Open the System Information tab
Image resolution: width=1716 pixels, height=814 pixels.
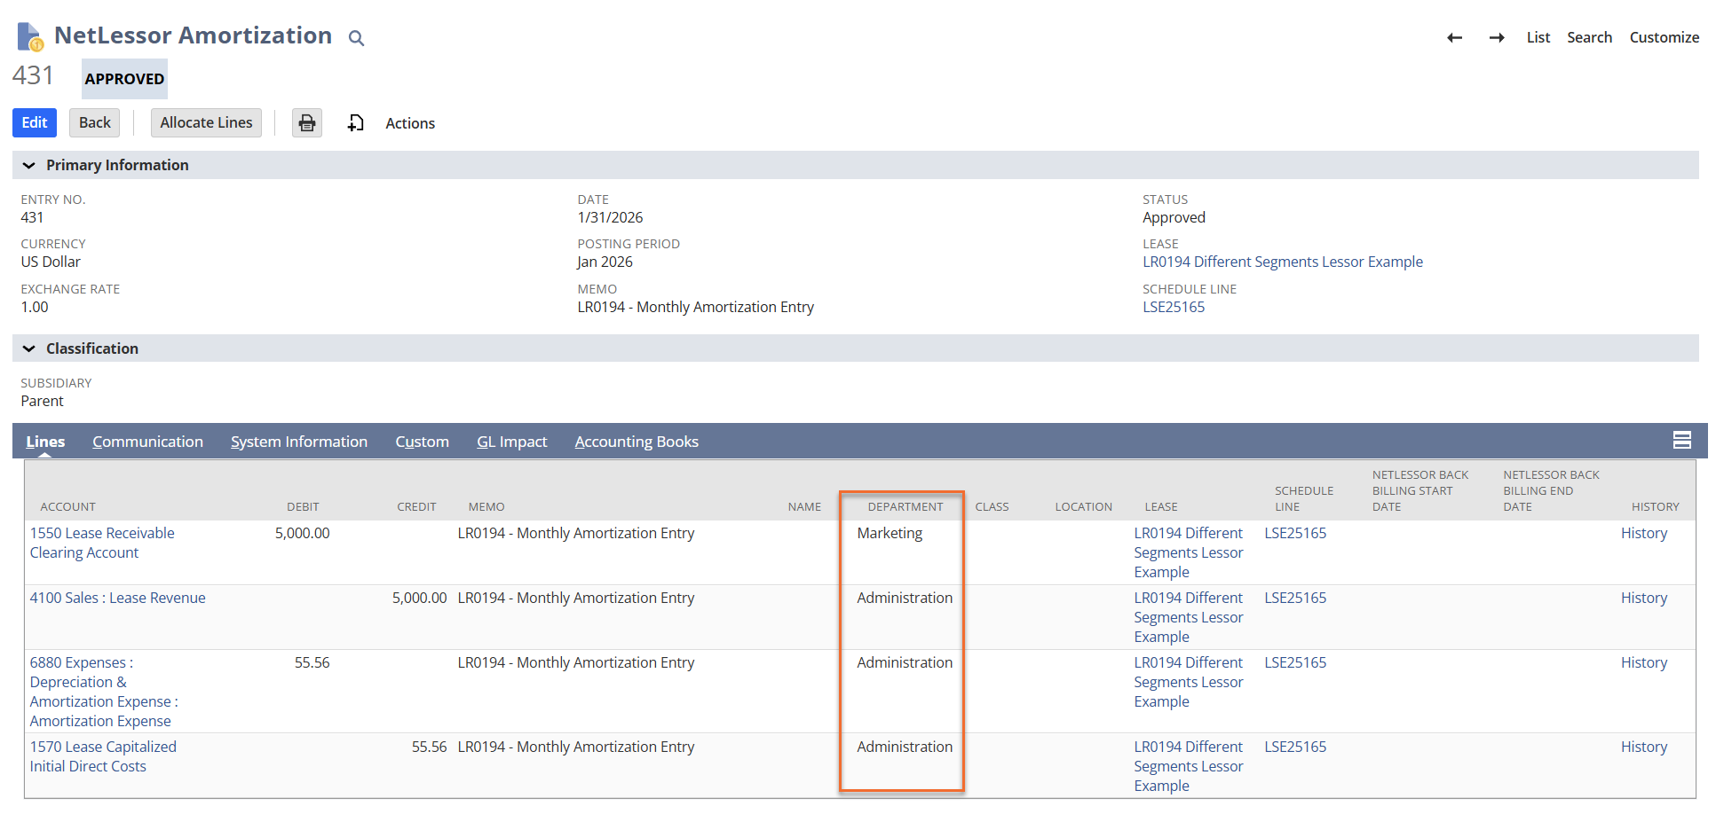tap(298, 442)
